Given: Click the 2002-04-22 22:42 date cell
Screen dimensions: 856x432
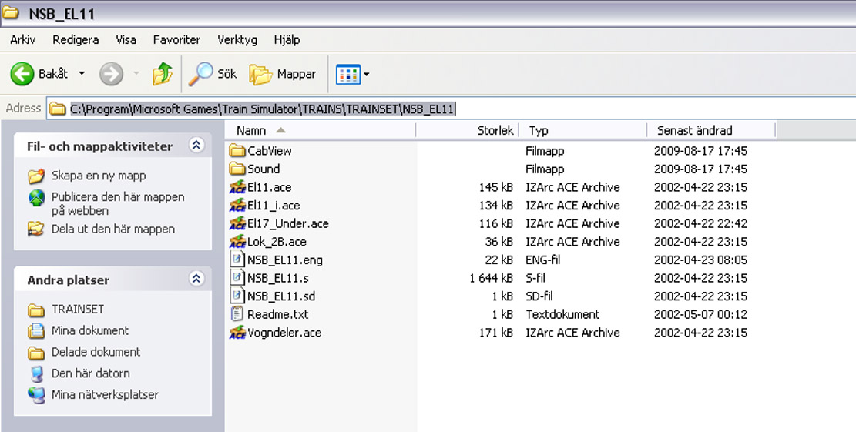Looking at the screenshot, I should click(700, 223).
